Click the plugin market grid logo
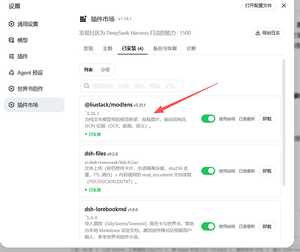This screenshot has width=300, height=252. (83, 19)
